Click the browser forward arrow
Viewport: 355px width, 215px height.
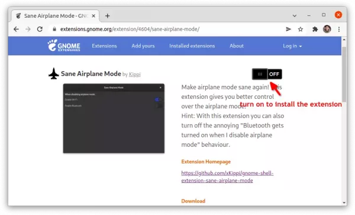[x=28, y=29]
